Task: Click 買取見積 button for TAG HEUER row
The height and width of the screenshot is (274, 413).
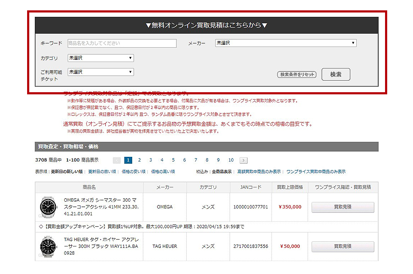Action: [343, 246]
